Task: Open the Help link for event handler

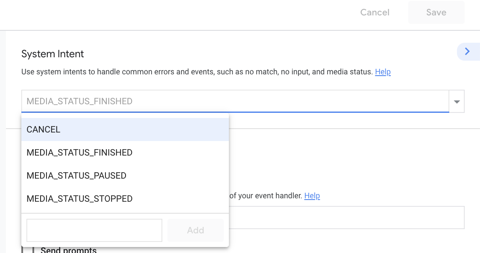Action: [x=312, y=196]
